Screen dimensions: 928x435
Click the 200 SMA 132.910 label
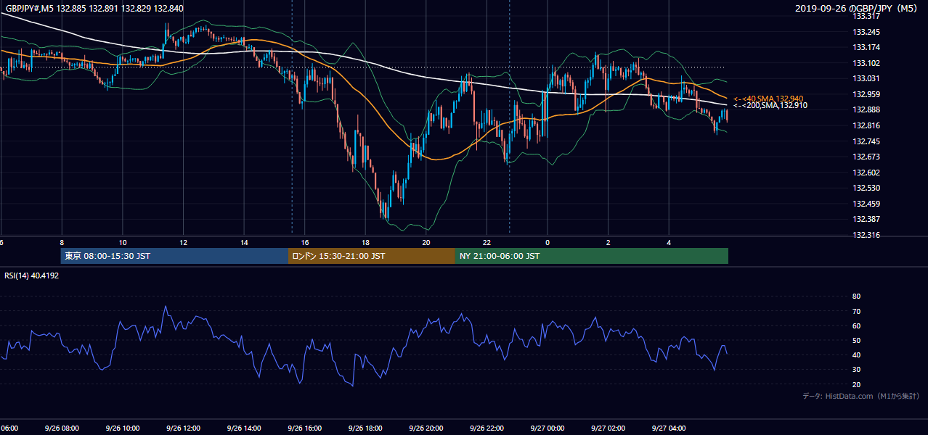click(x=770, y=105)
